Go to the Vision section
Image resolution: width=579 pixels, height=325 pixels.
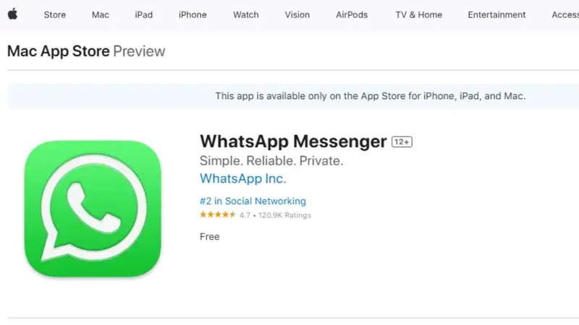(297, 14)
